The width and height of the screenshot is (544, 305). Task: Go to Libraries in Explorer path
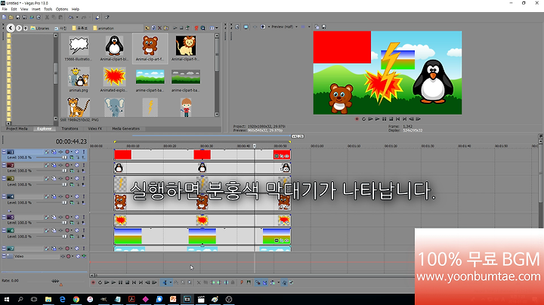tap(40, 28)
